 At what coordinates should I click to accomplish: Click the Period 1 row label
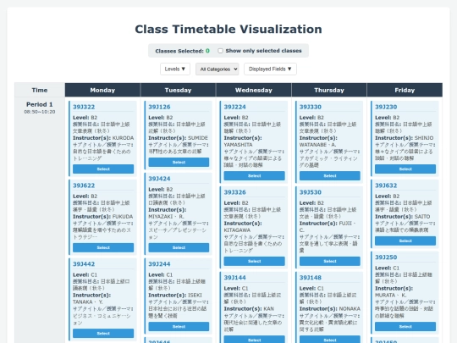40,104
